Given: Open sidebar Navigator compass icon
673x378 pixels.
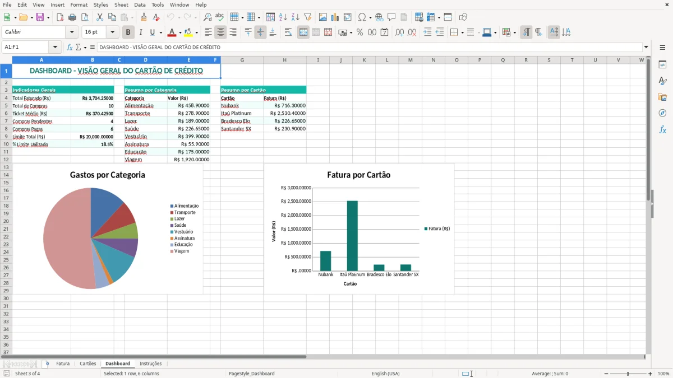Looking at the screenshot, I should click(662, 113).
